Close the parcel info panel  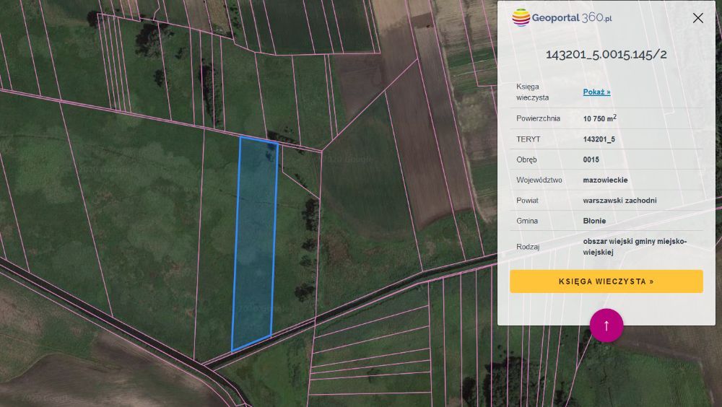click(697, 18)
